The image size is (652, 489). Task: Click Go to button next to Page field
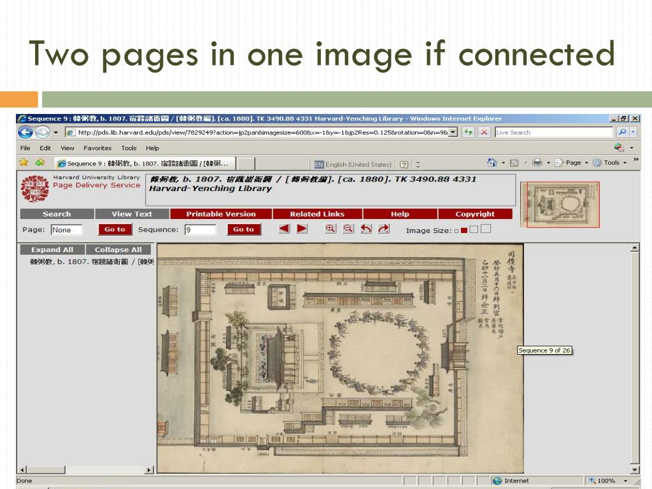115,229
